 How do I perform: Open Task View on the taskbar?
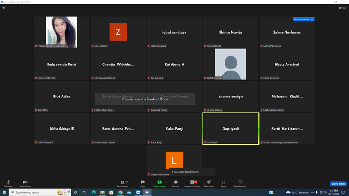point(85,192)
